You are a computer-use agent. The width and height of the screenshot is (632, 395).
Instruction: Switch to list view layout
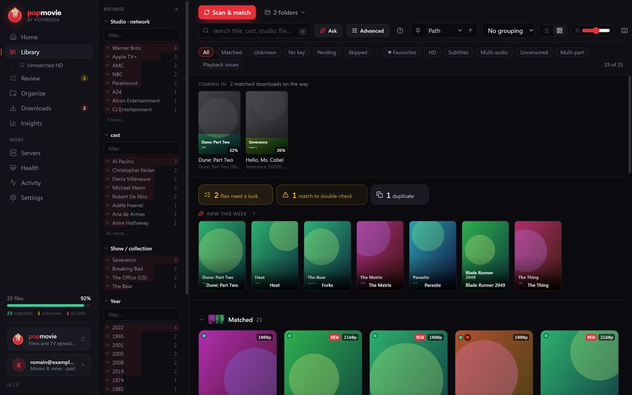[546, 31]
